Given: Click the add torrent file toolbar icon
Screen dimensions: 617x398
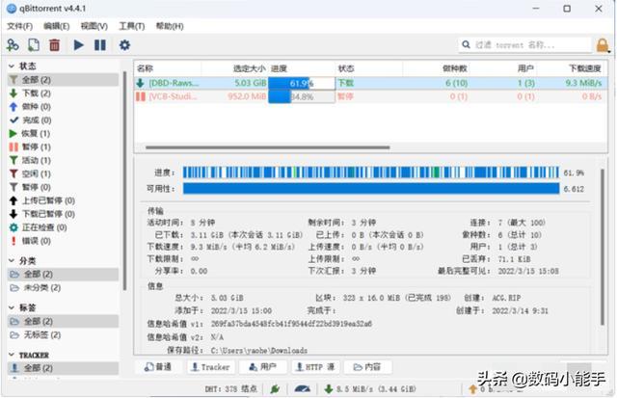Looking at the screenshot, I should 34,45.
